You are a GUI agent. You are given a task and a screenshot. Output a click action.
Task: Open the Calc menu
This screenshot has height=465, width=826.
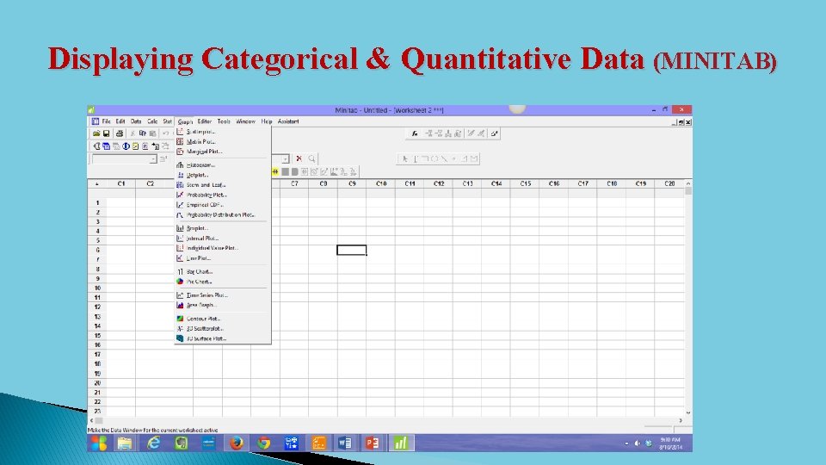(152, 121)
